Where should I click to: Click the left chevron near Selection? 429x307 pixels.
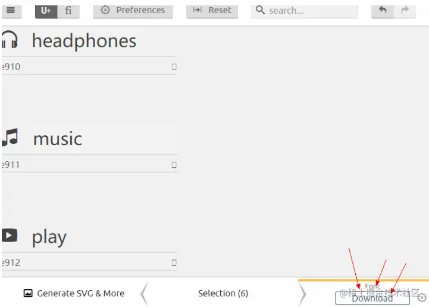coord(144,293)
